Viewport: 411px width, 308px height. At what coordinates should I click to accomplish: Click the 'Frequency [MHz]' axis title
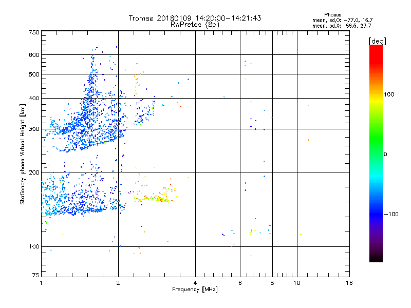[195, 290]
